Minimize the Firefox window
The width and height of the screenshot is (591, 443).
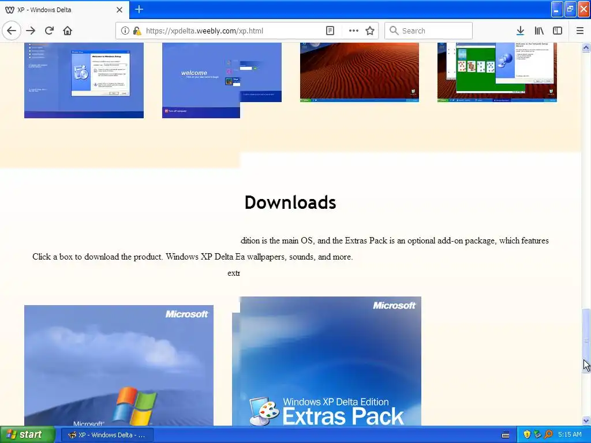(x=556, y=9)
